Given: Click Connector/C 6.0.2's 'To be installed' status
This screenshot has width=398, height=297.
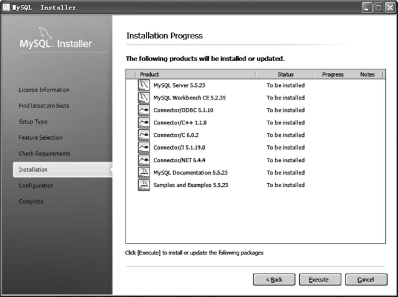Looking at the screenshot, I should point(286,135).
